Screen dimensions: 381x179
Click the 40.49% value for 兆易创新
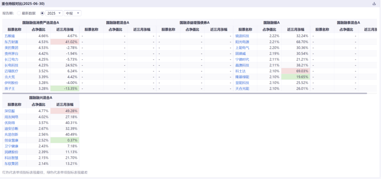72,134
